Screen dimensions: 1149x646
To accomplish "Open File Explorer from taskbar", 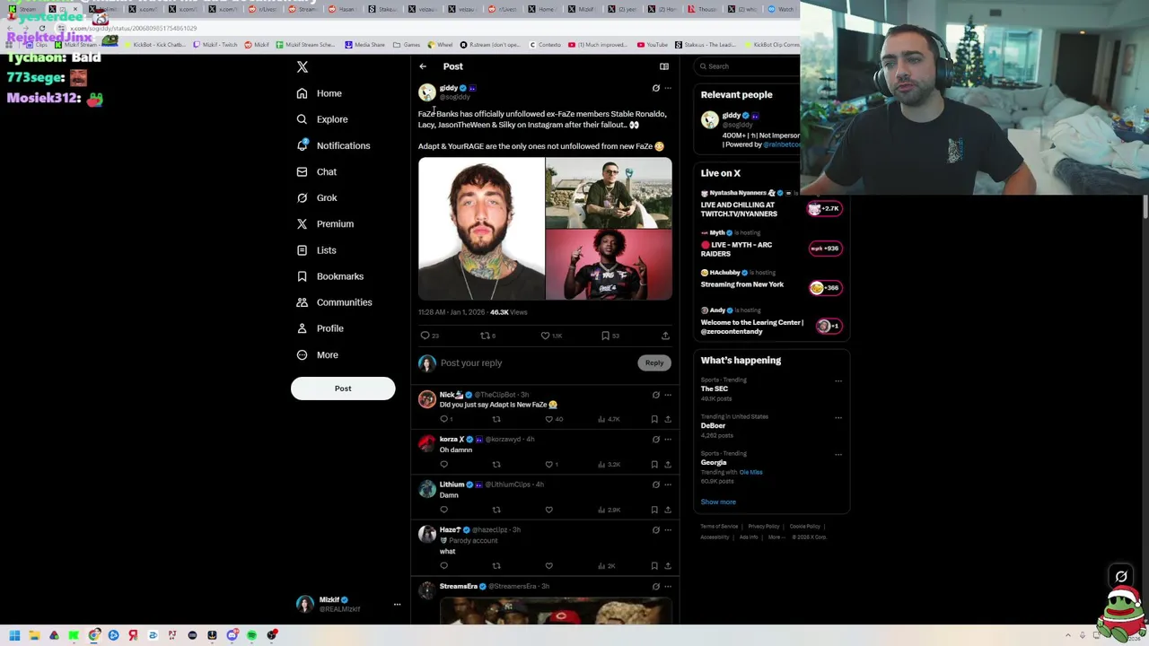I will (34, 635).
